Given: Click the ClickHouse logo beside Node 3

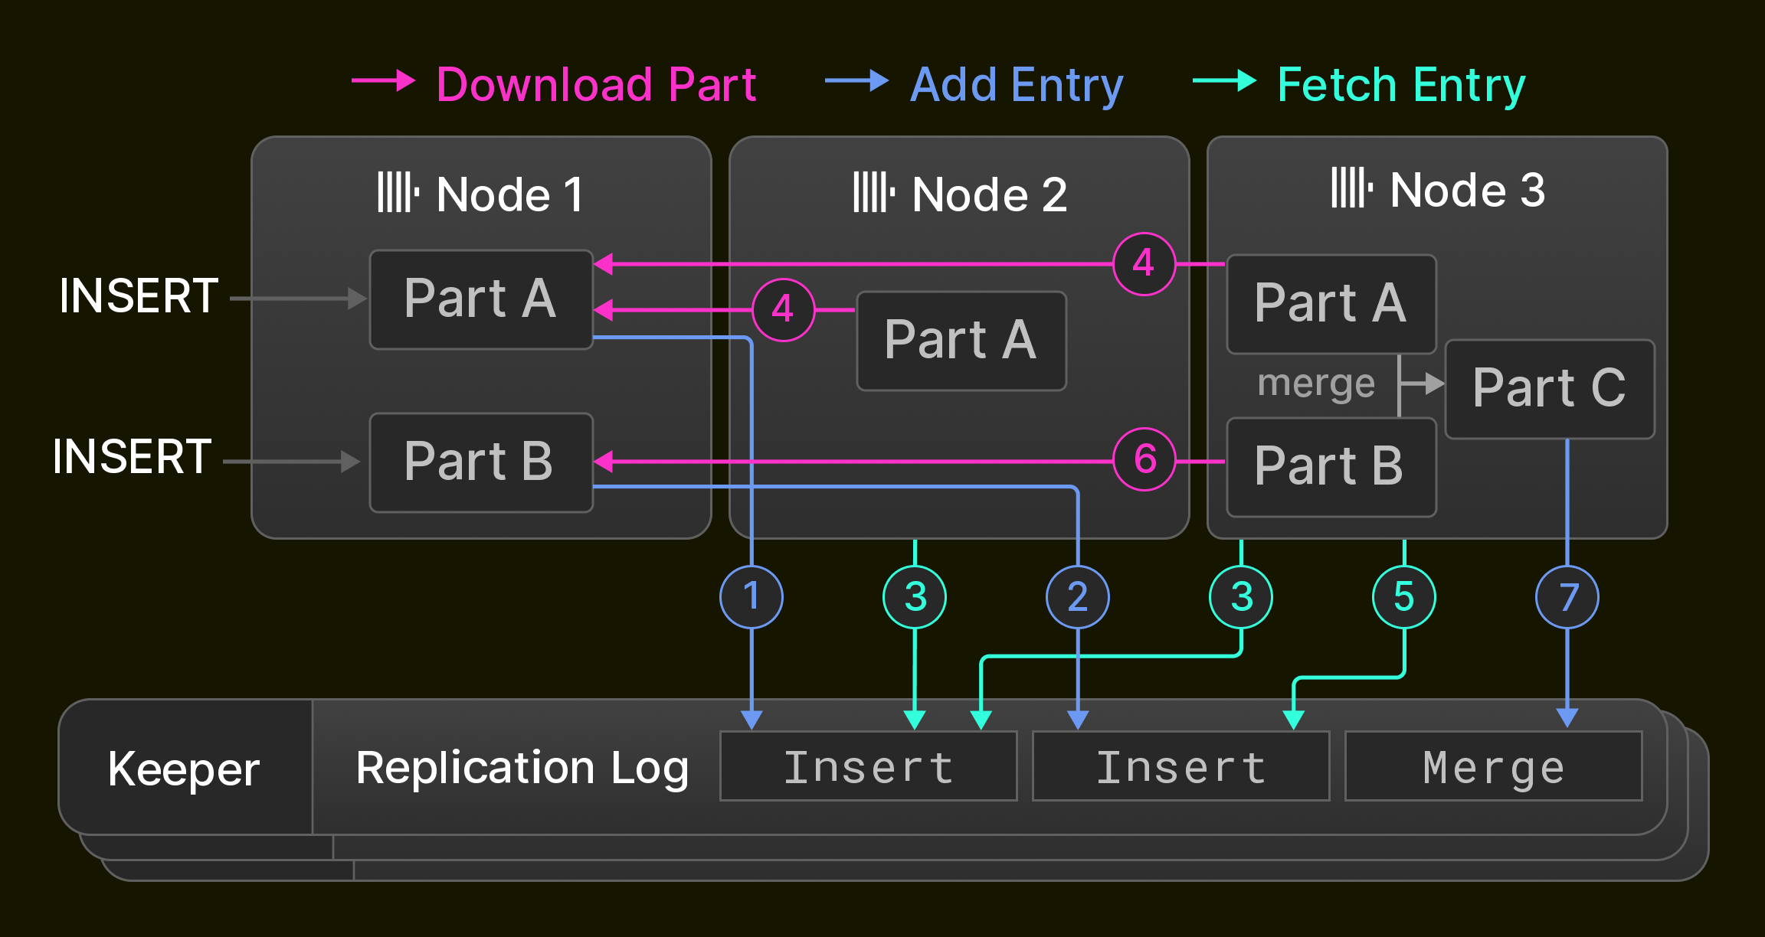Looking at the screenshot, I should click(1352, 188).
